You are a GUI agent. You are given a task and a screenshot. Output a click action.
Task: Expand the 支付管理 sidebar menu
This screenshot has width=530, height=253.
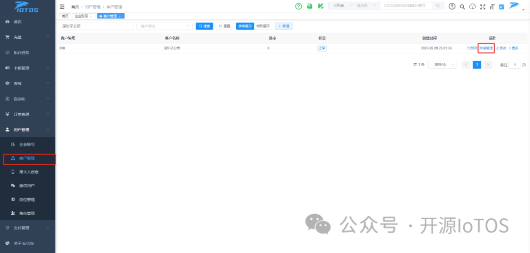click(27, 228)
